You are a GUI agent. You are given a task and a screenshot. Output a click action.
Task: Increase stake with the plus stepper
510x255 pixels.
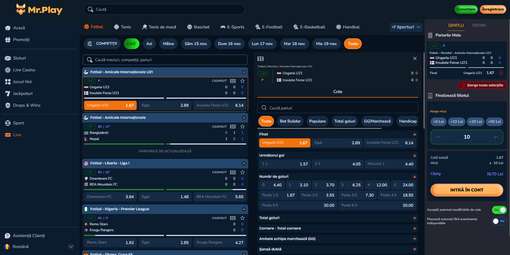tap(495, 137)
